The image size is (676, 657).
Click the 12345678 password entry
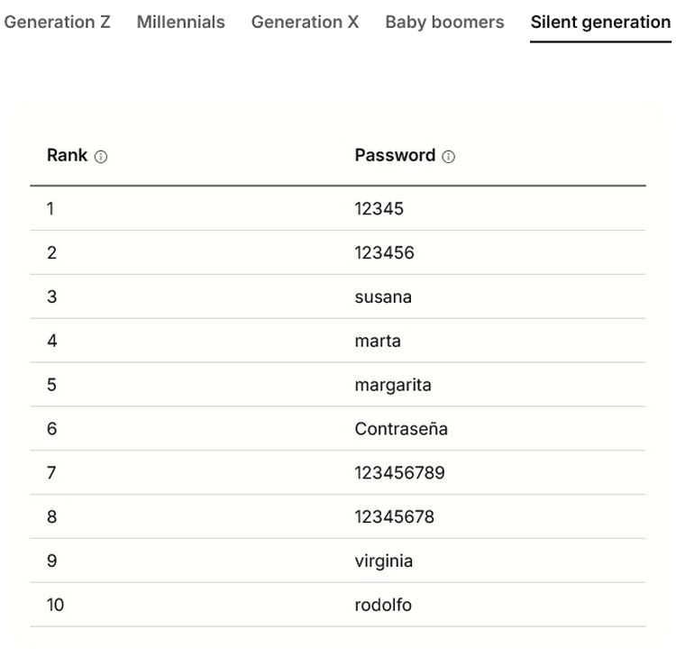tap(394, 516)
